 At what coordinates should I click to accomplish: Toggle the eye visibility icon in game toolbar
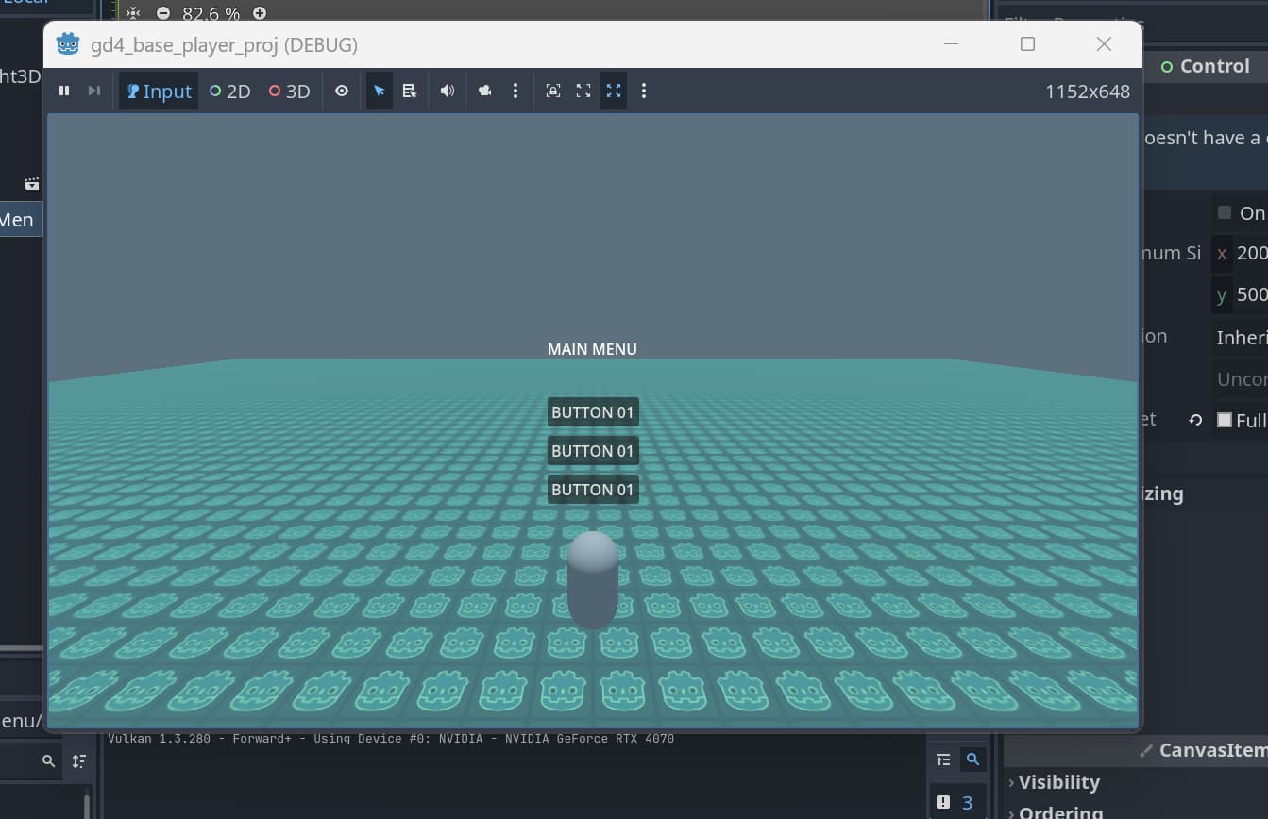342,92
